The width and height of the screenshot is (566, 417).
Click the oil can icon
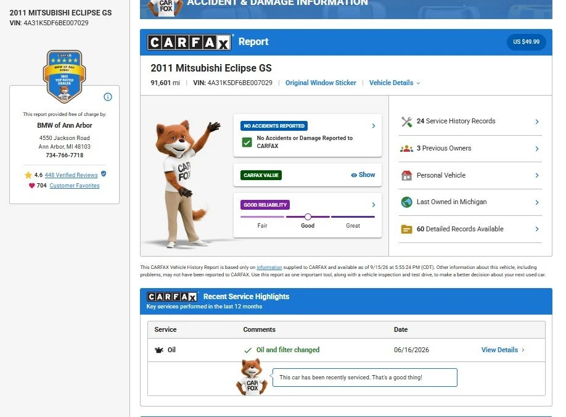point(159,350)
